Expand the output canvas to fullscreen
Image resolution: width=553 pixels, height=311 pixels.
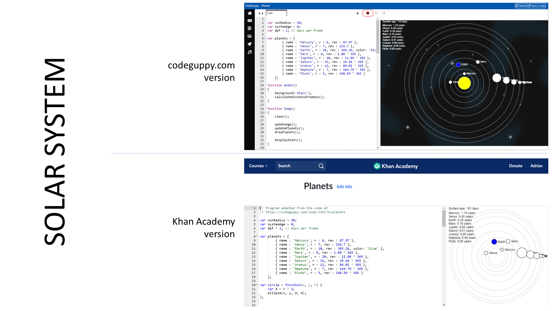384,13
